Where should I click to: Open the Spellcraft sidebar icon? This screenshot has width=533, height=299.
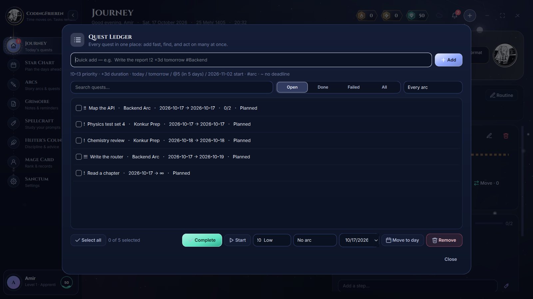point(13,123)
